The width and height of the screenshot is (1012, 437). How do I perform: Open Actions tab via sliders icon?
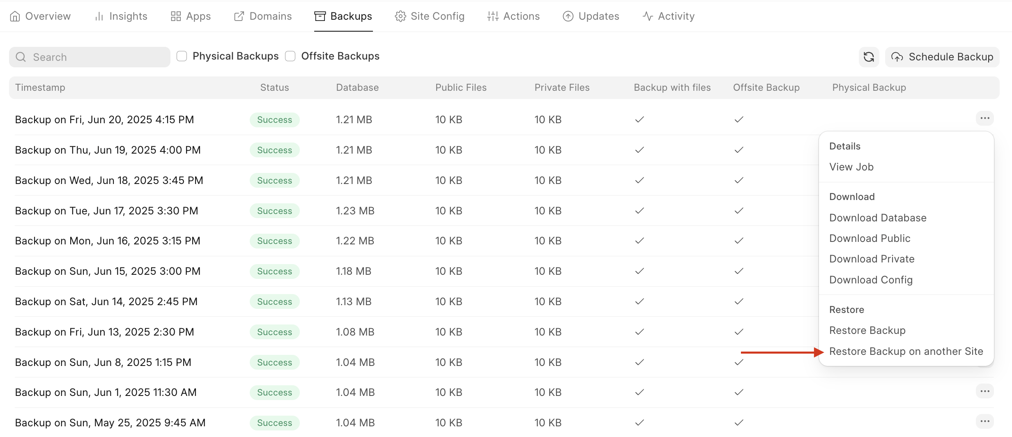(492, 16)
